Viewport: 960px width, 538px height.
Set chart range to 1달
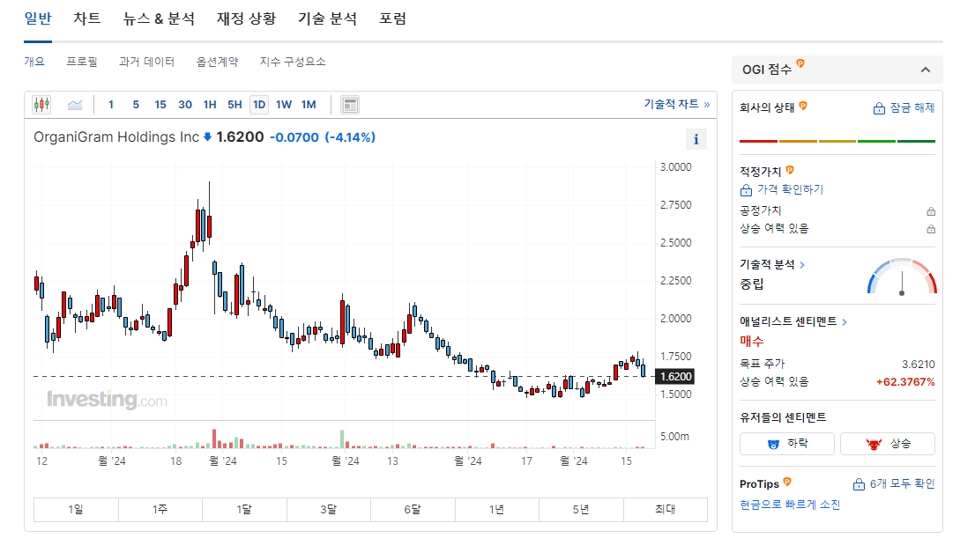point(244,509)
